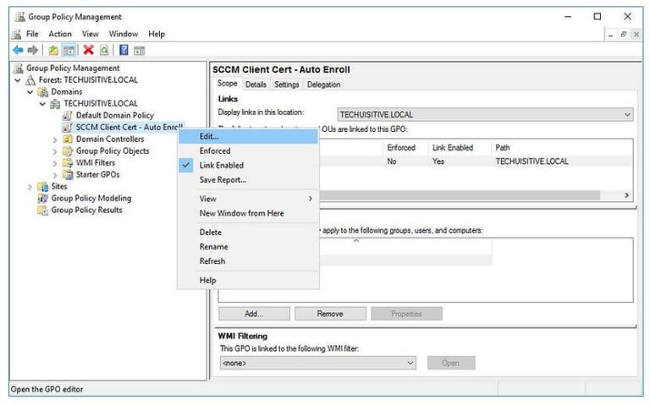Click the blue help toolbar icon
Screen dimensions: 650x405
click(x=123, y=51)
